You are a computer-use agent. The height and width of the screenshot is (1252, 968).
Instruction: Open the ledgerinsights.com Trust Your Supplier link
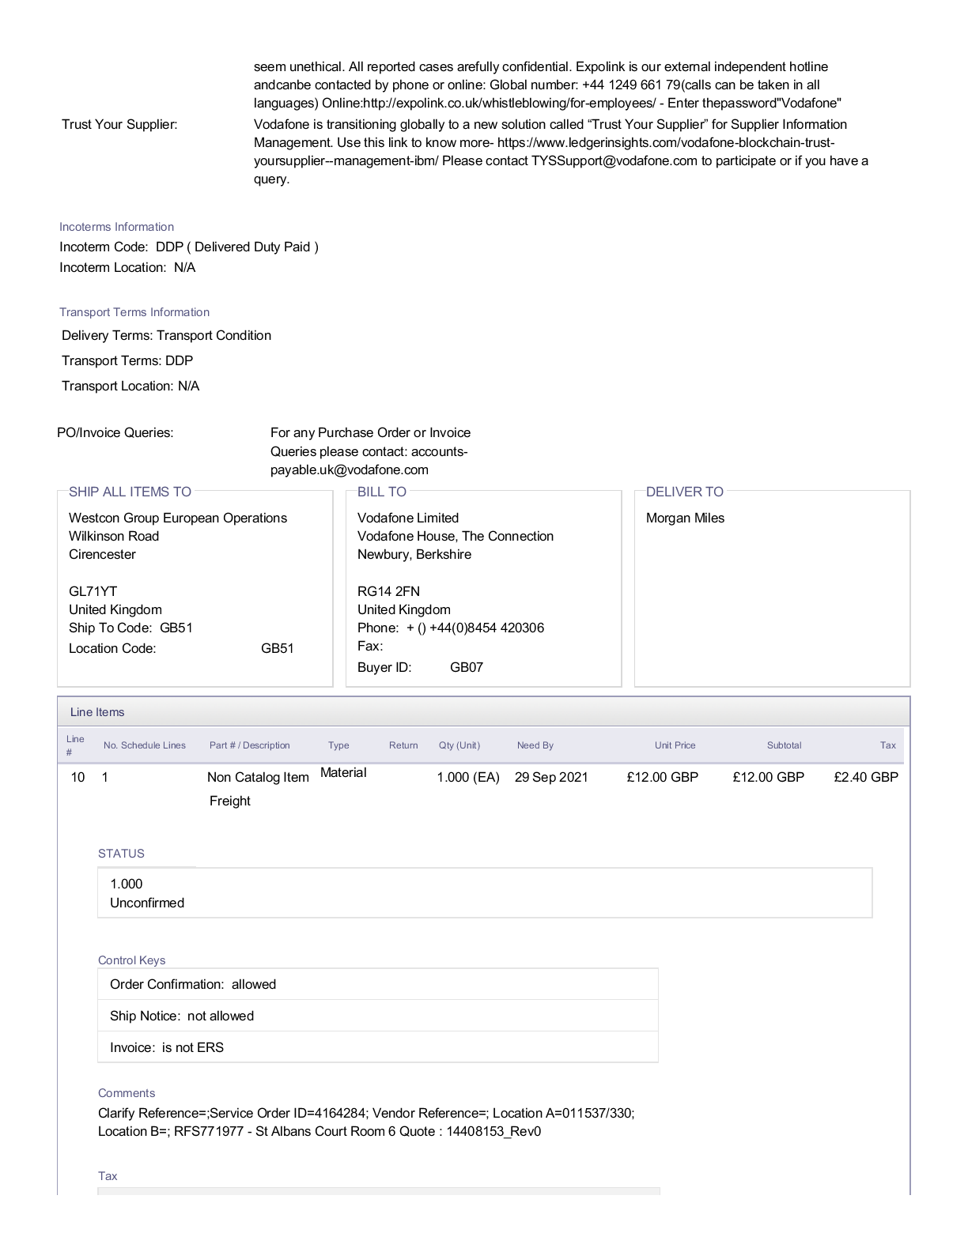[x=666, y=143]
